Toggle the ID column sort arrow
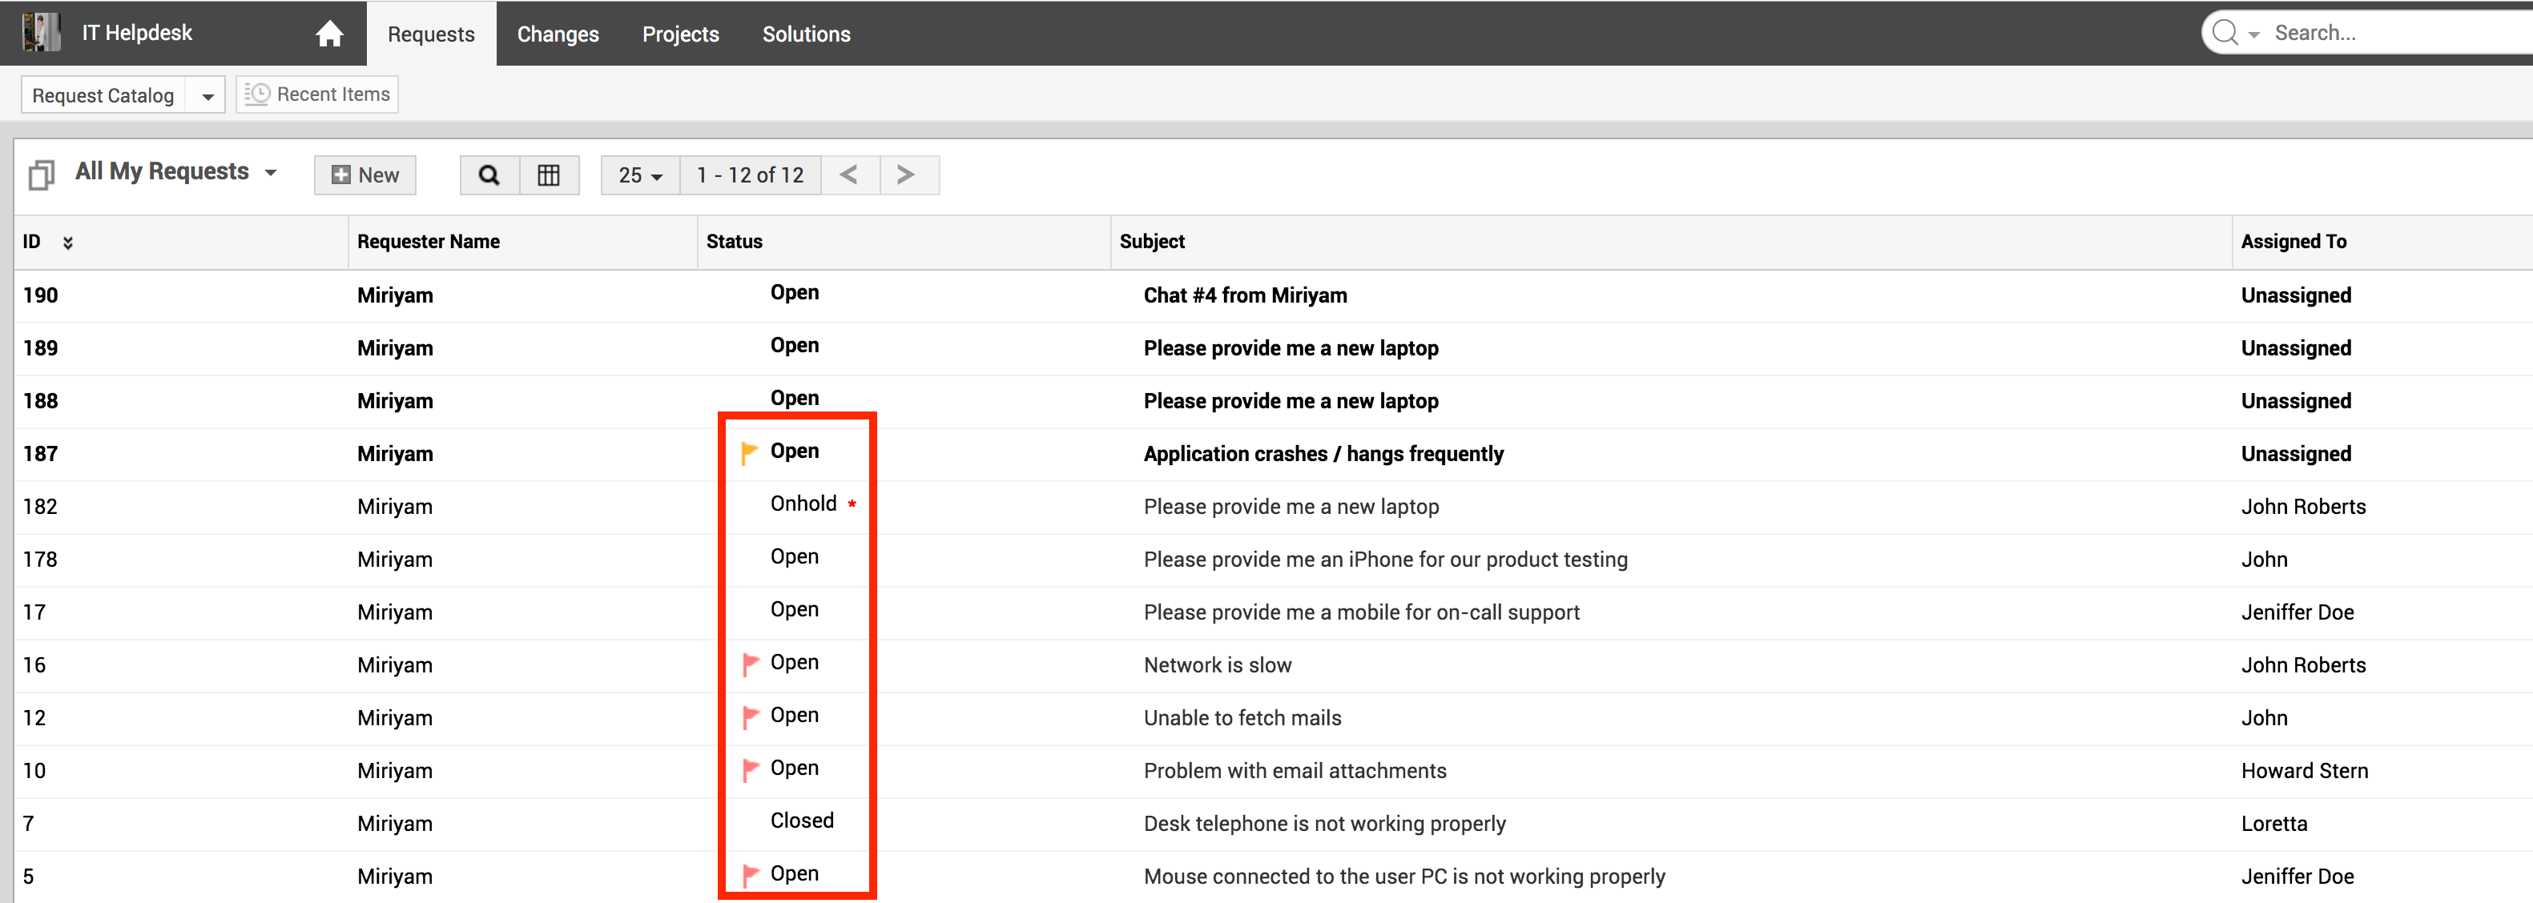 click(x=68, y=243)
